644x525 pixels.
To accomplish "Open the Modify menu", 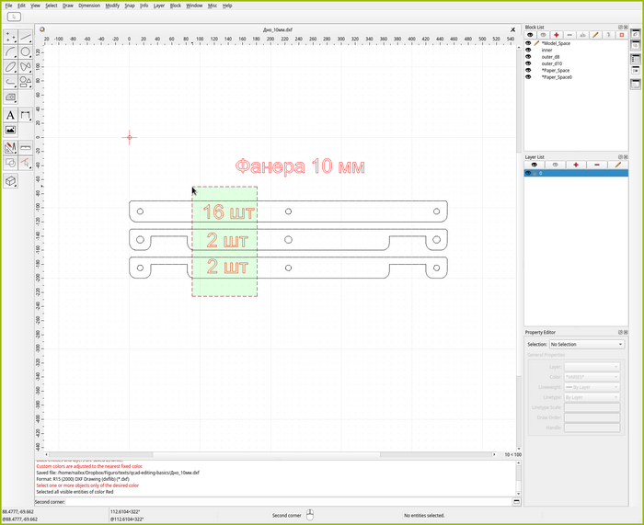I will coord(112,5).
